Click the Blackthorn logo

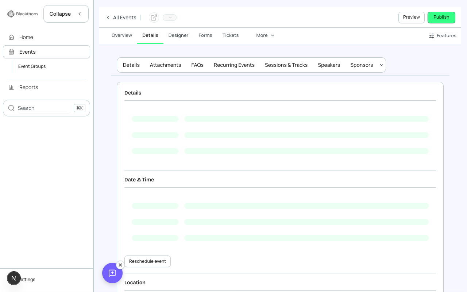22,14
